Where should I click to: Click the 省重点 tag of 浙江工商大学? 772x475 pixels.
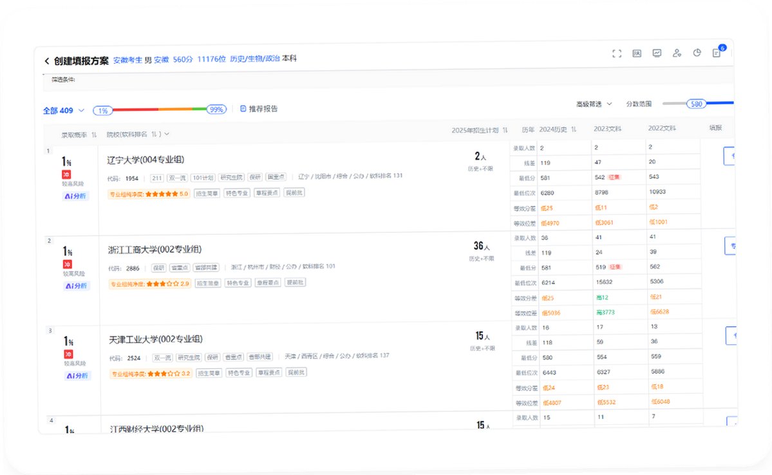coord(180,268)
